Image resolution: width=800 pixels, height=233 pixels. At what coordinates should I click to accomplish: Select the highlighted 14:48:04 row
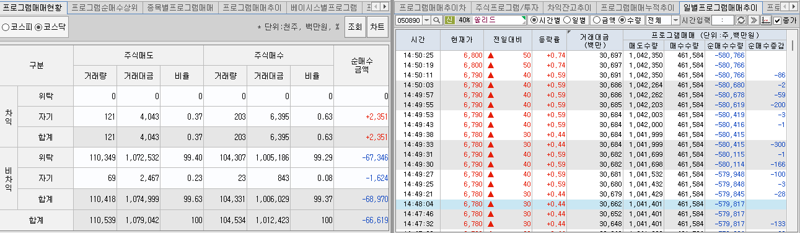592,204
